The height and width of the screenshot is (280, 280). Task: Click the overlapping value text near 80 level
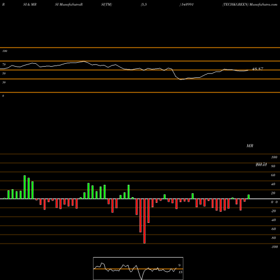pyautogui.click(x=261, y=165)
